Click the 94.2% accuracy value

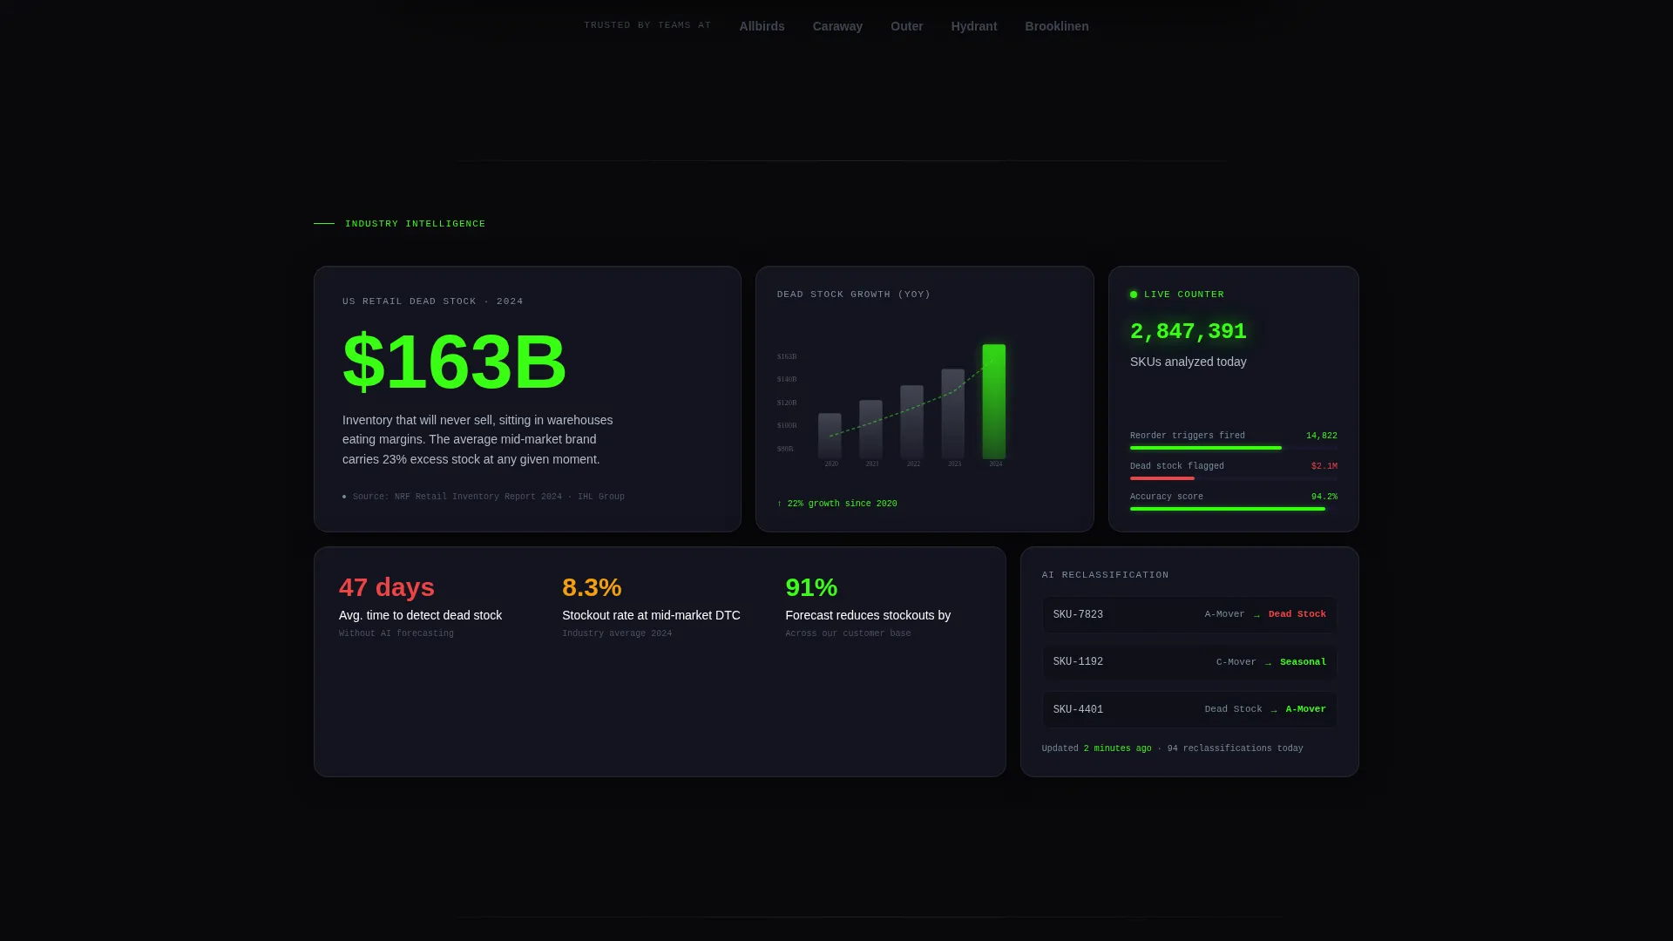coord(1324,497)
